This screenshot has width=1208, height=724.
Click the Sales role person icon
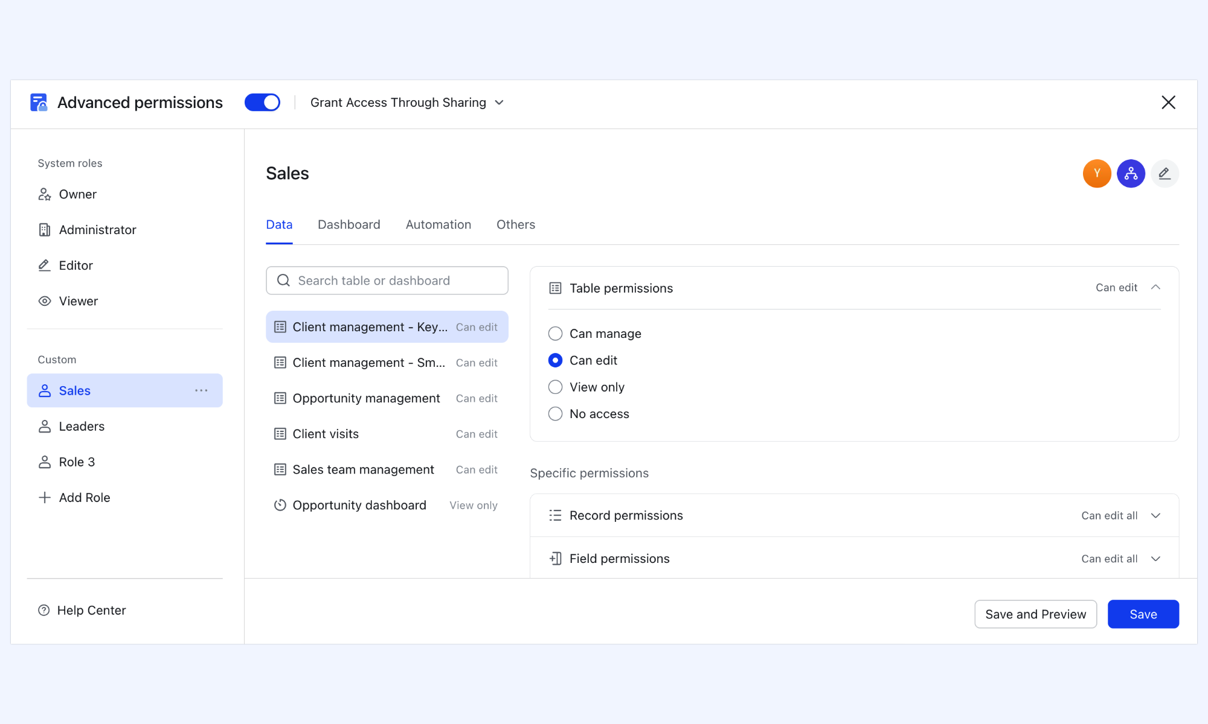coord(45,391)
